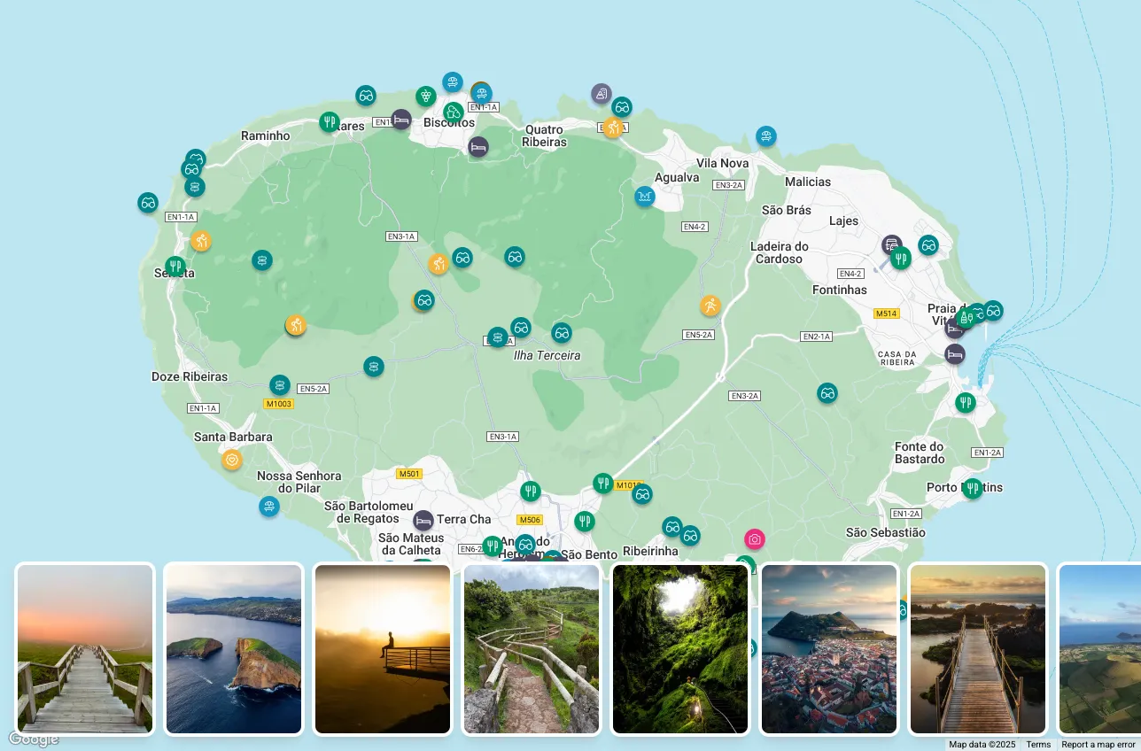Click the purple-grey marker on the coast north of Quatro Ribeiras
This screenshot has width=1141, height=751.
pyautogui.click(x=602, y=94)
